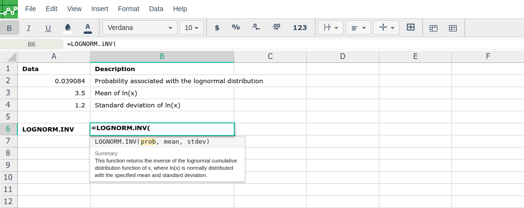524x208 pixels.
Task: Apply currency format with dollar icon
Action: click(217, 28)
